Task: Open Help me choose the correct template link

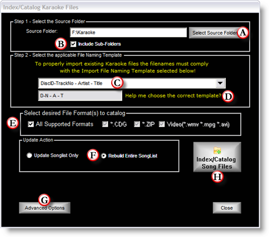Action: click(173, 96)
